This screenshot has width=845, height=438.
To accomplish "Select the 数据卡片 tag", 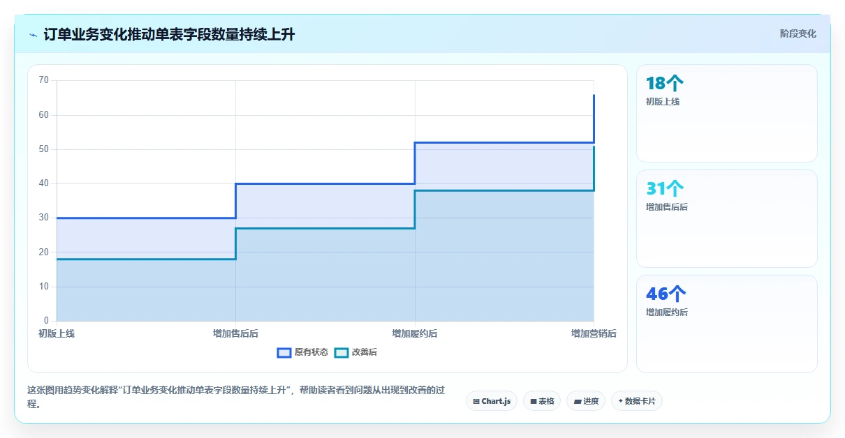I will coord(637,401).
